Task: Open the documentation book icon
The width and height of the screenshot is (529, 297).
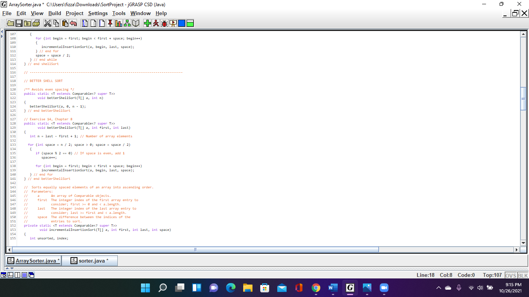Action: tap(135, 23)
